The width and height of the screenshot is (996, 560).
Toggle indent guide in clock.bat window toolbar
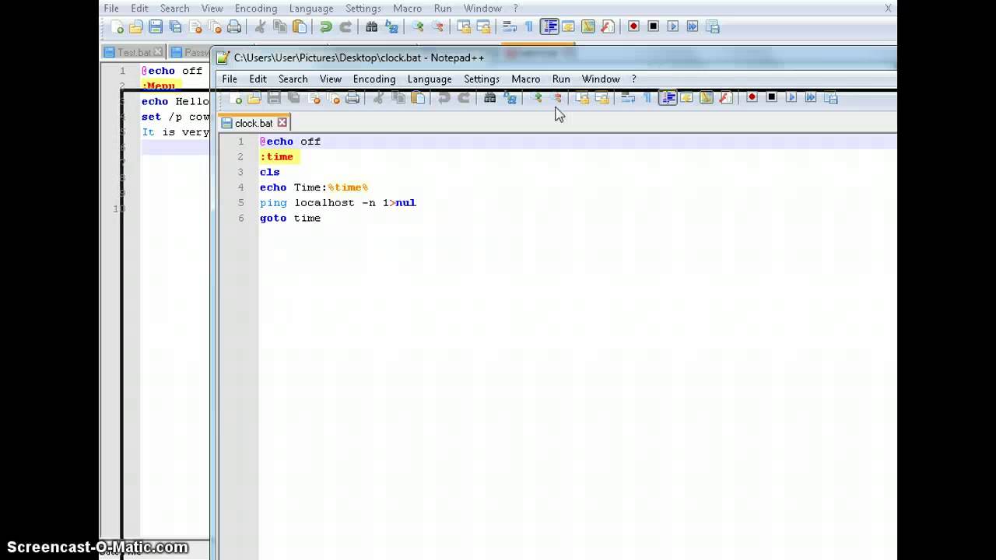point(668,98)
